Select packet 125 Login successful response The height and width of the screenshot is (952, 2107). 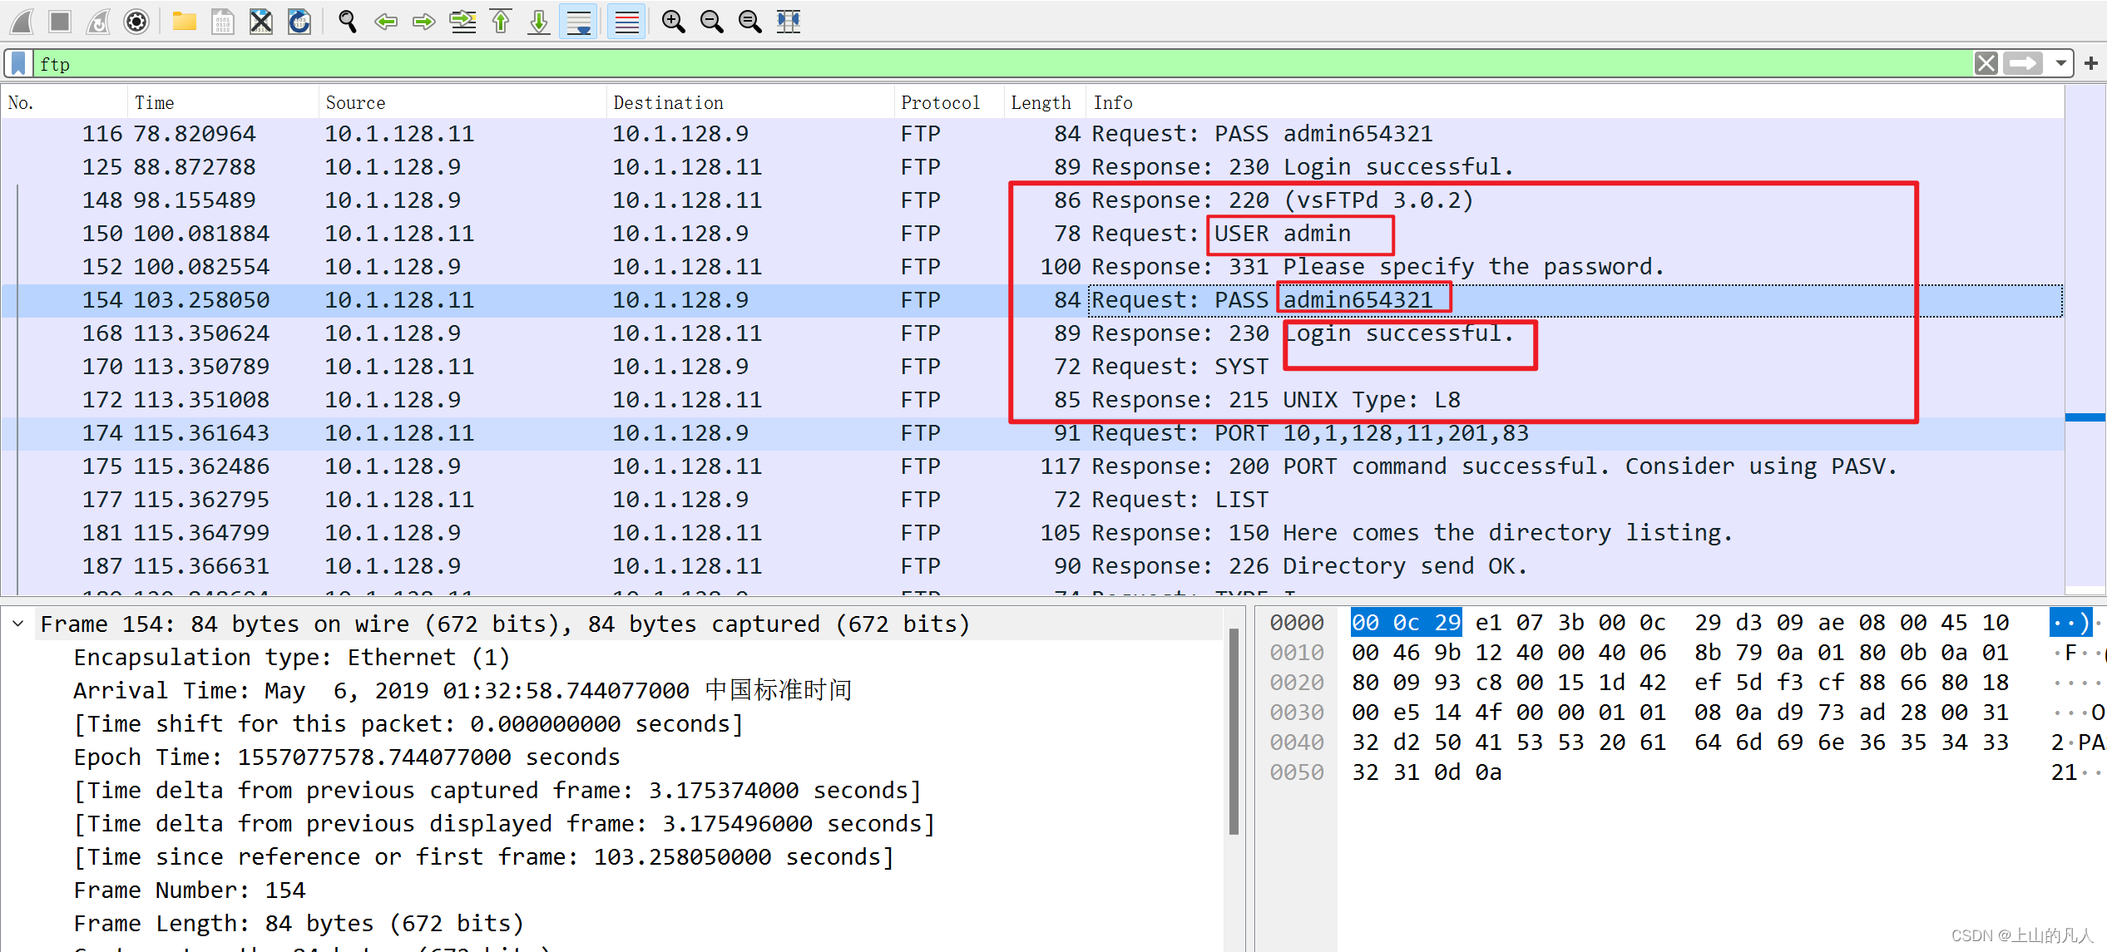pyautogui.click(x=1031, y=167)
